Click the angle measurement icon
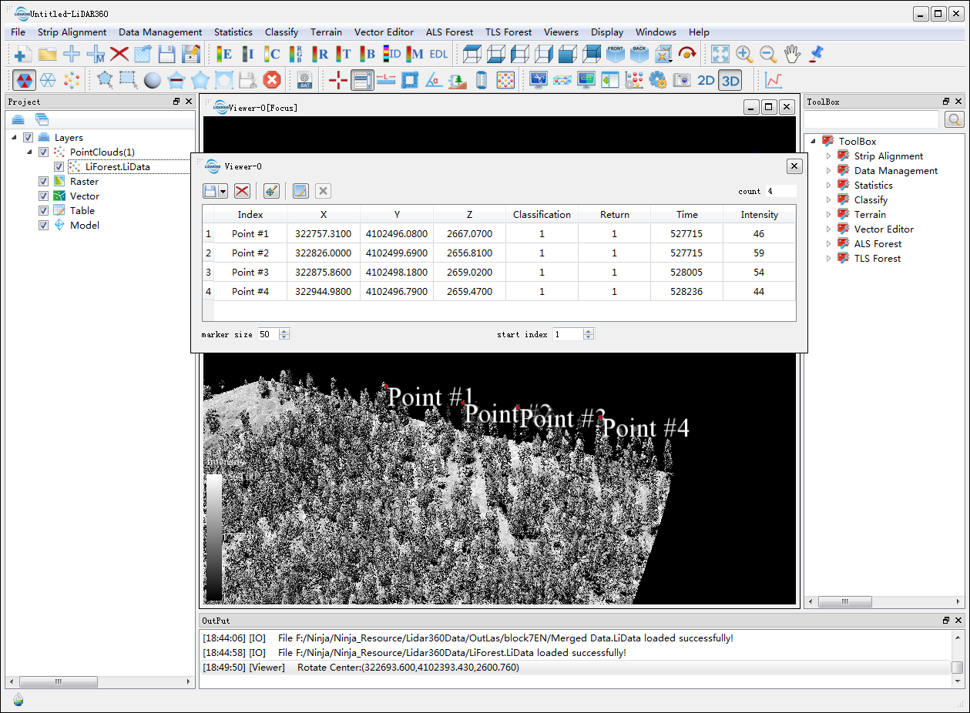Image resolution: width=970 pixels, height=713 pixels. click(434, 80)
